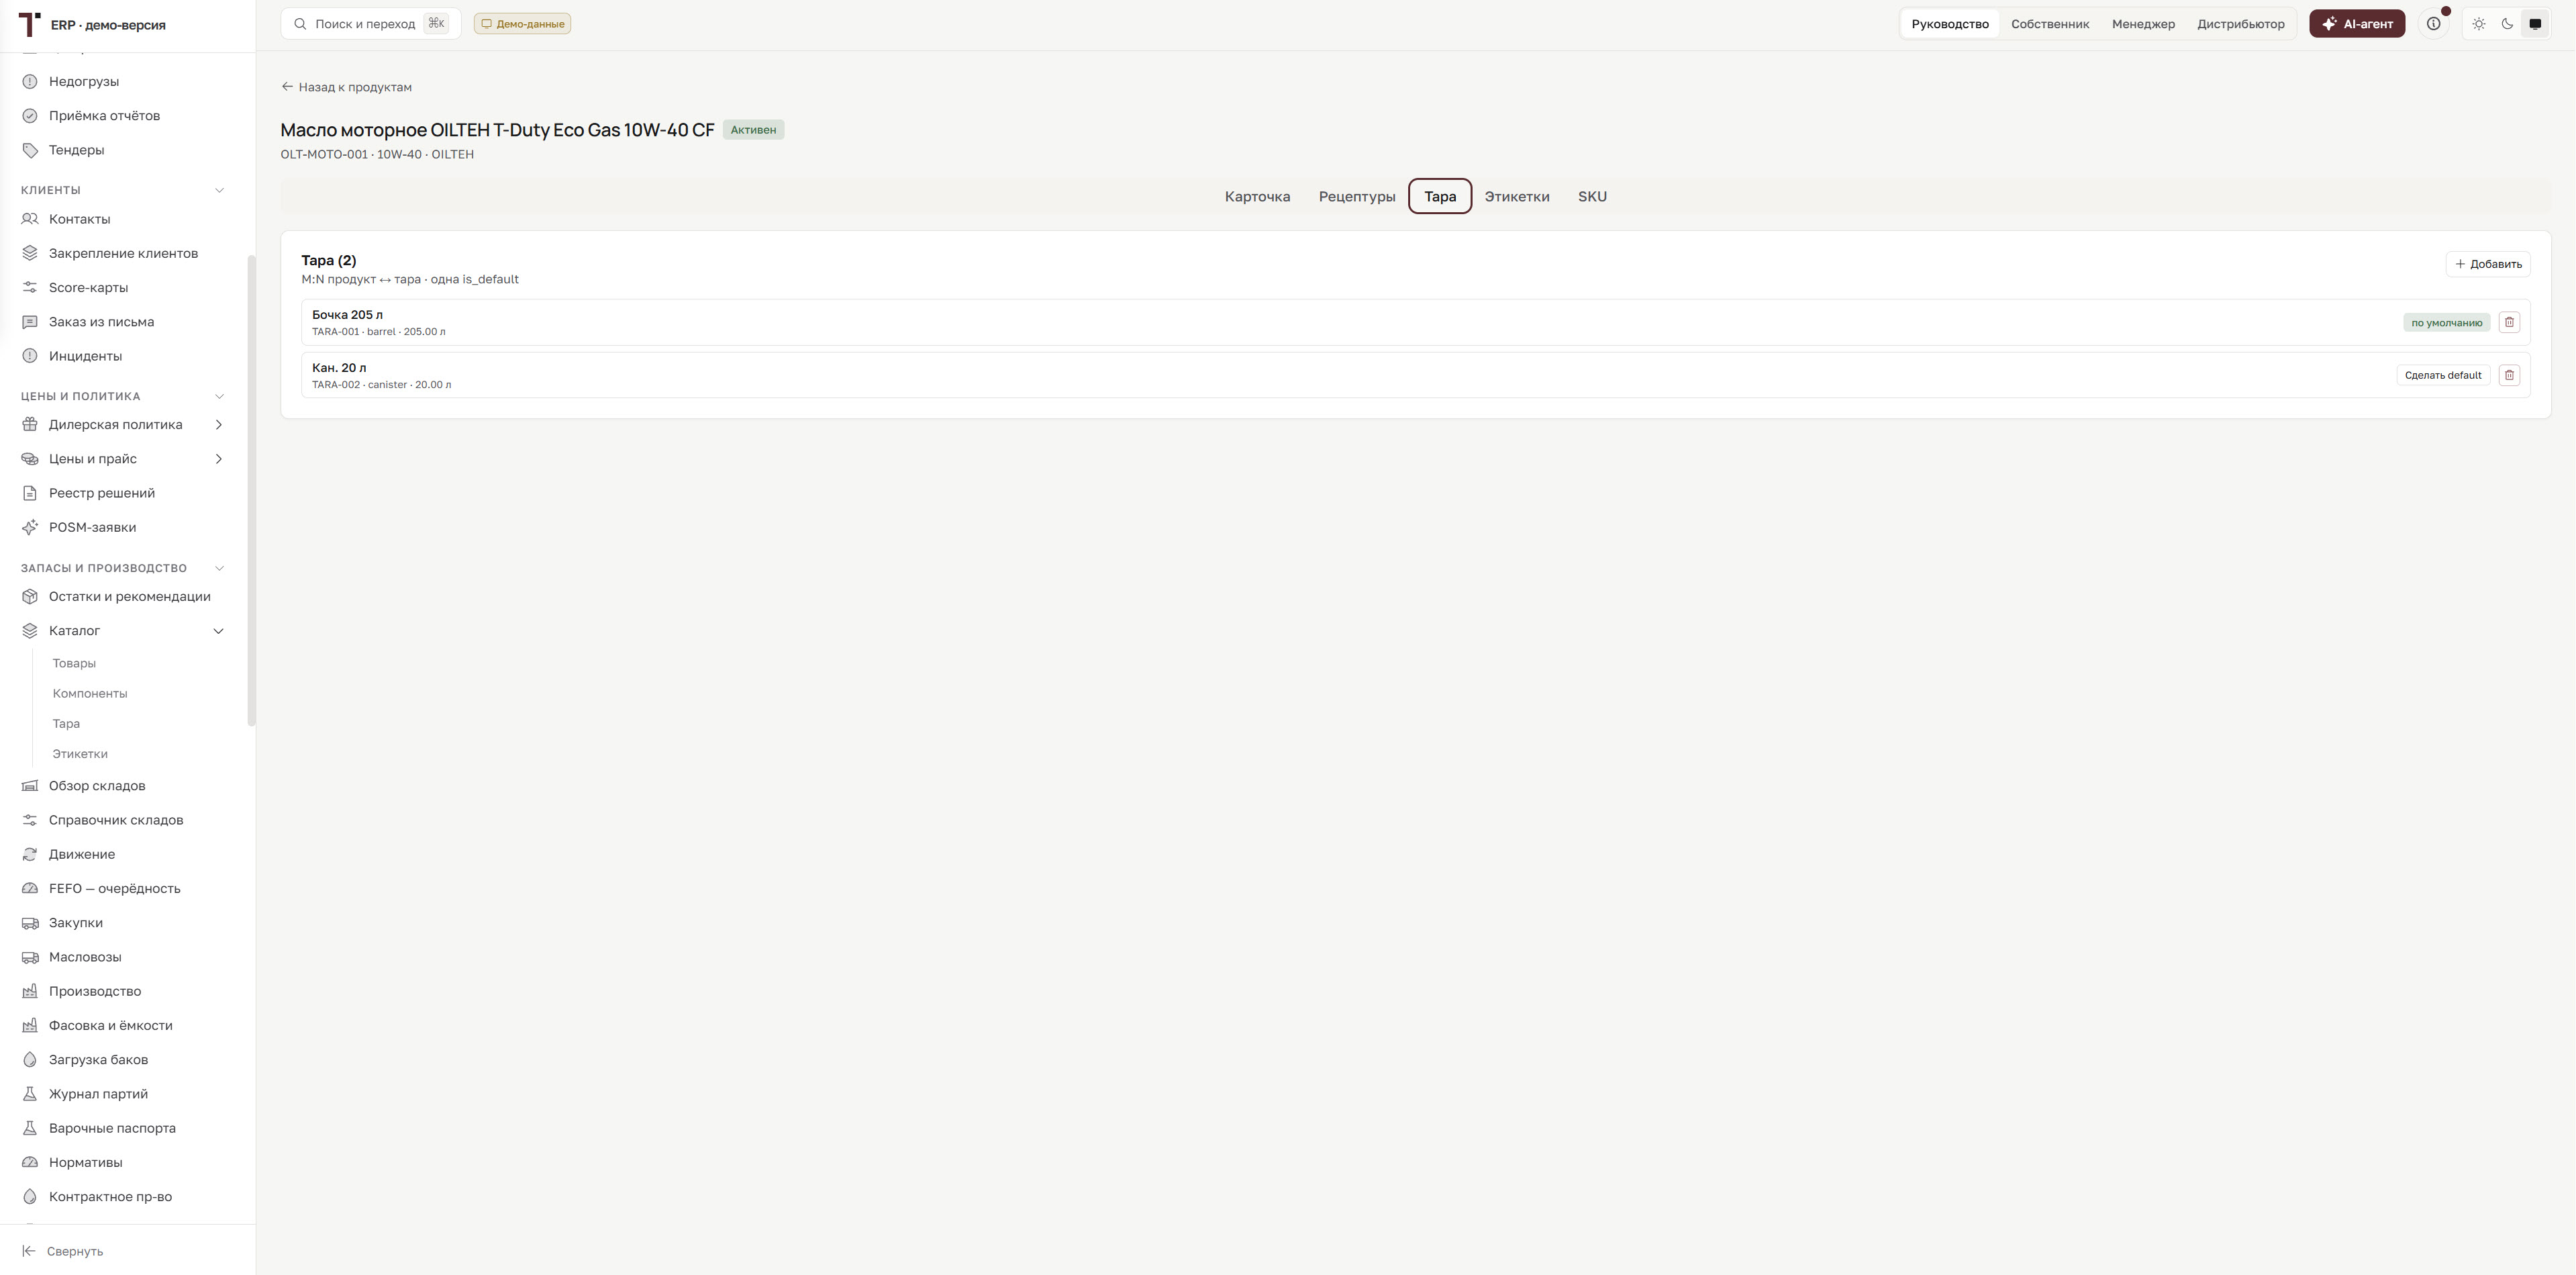2576x1275 pixels.
Task: Switch to Карточка tab
Action: [1257, 196]
